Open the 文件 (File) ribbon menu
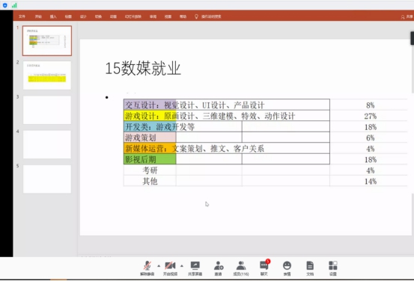This screenshot has height=281, width=414. (22, 16)
